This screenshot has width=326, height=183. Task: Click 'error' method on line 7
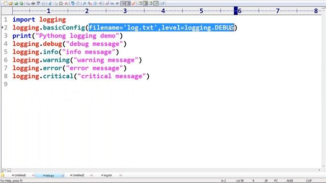click(52, 68)
